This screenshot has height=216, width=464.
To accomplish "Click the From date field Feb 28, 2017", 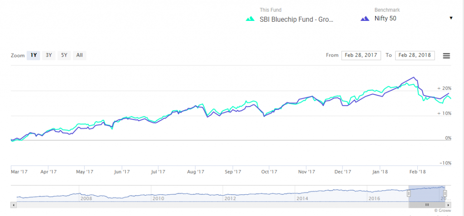I will 361,55.
